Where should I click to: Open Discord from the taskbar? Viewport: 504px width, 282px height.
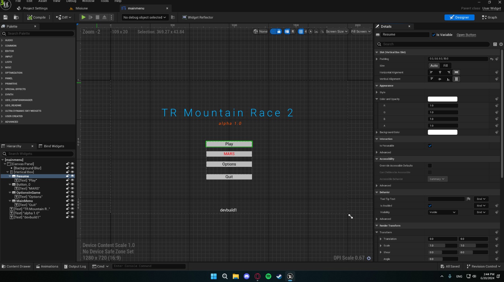coord(247,276)
